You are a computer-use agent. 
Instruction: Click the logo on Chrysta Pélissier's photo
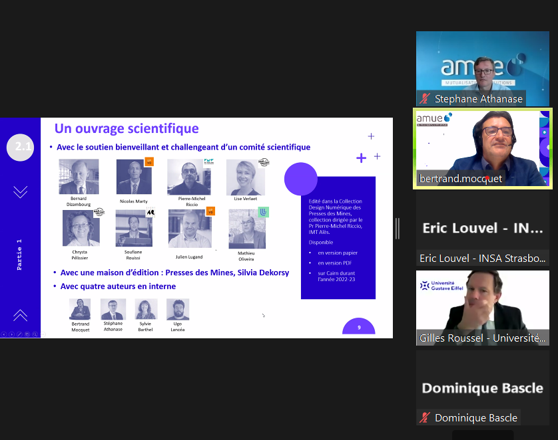coord(99,212)
